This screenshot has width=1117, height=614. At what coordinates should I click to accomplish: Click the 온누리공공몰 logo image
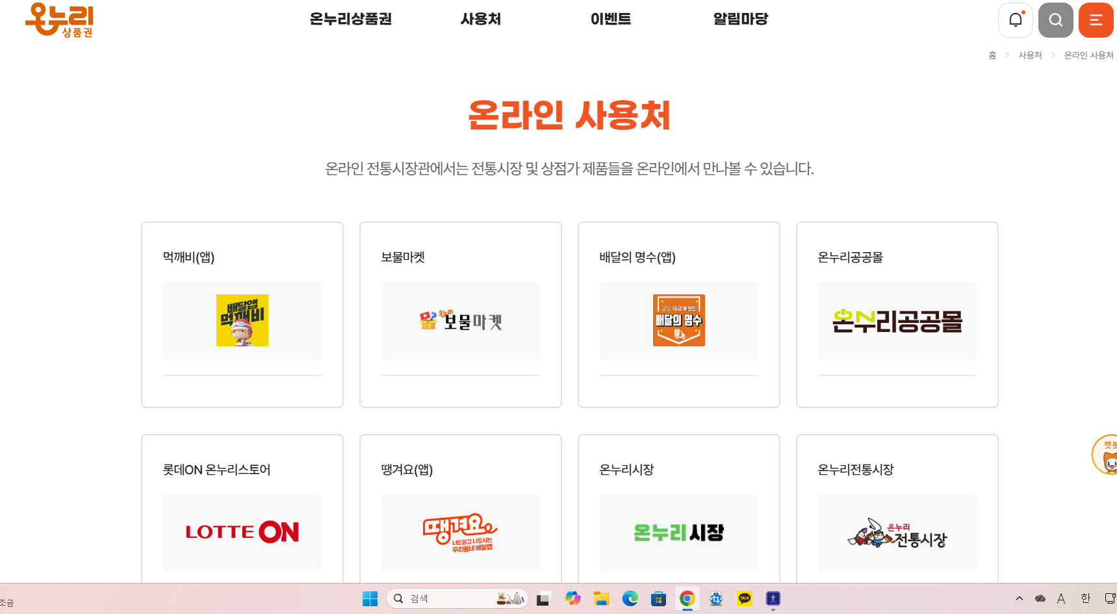[897, 321]
